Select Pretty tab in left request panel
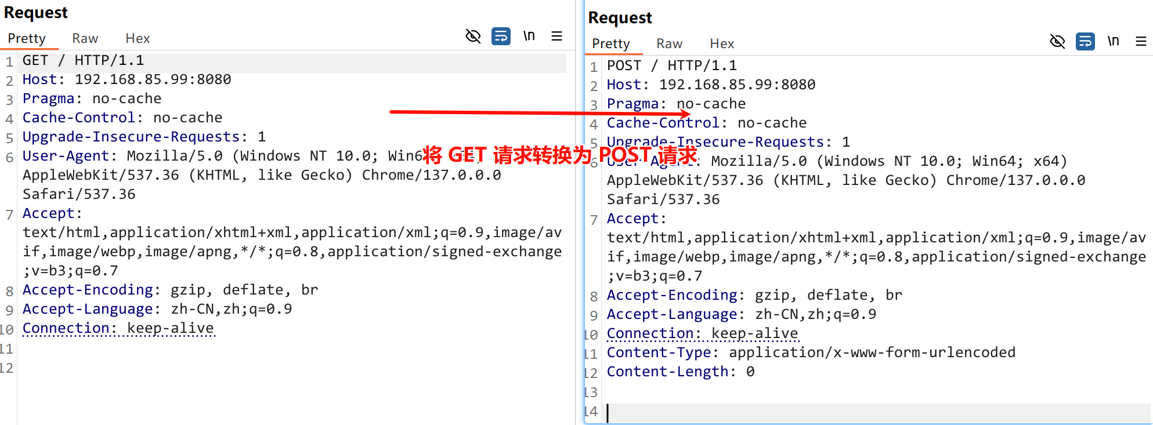This screenshot has height=425, width=1153. [x=27, y=38]
